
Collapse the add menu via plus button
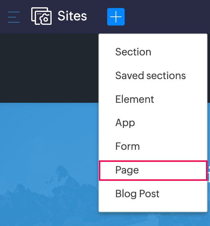[116, 17]
